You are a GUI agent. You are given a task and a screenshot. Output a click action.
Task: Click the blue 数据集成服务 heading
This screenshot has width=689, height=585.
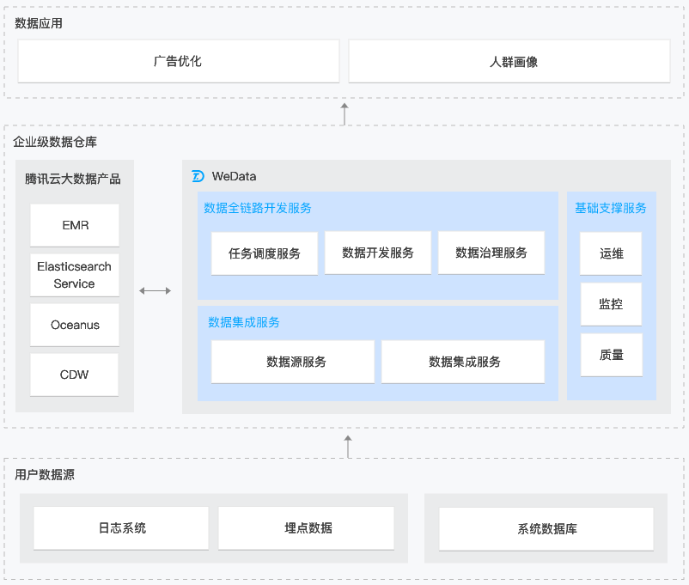pos(244,322)
